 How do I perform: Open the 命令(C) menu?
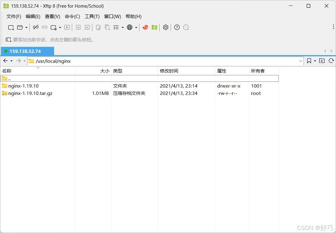[x=72, y=17]
